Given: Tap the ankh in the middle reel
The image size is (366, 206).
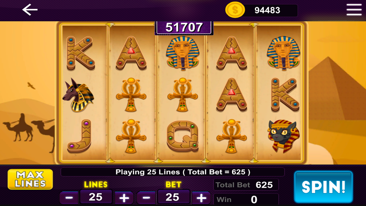Looking at the screenshot, I should point(183,95).
